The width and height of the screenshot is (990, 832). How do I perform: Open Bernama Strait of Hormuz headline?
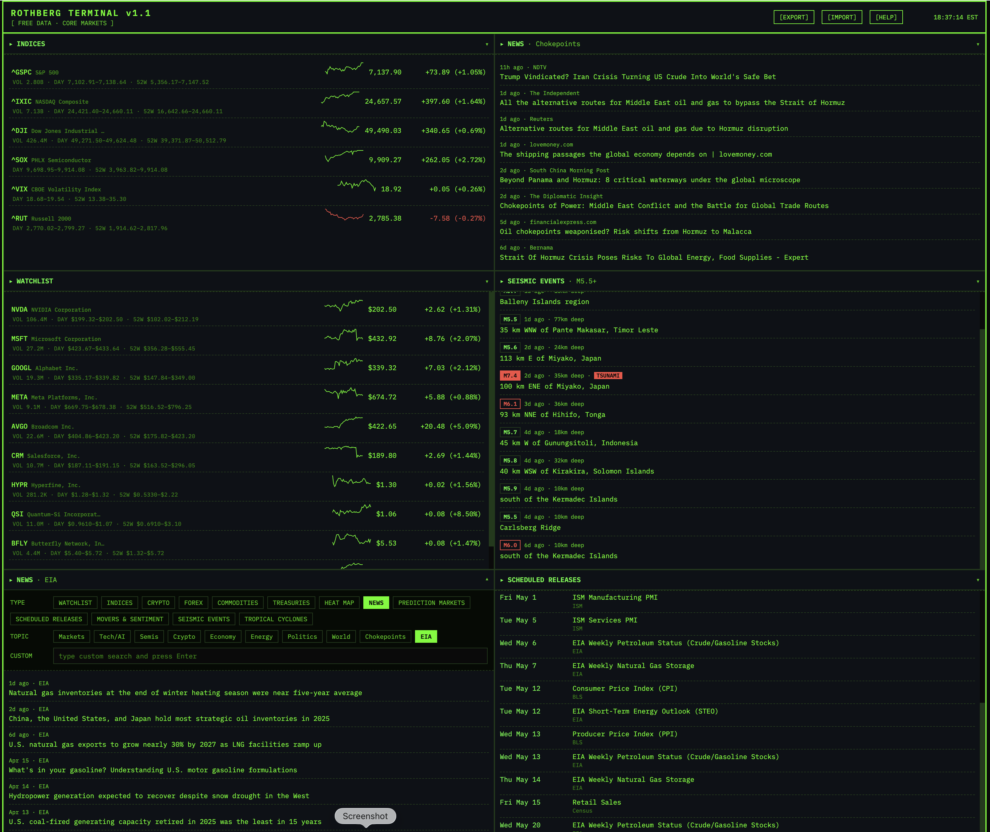[x=654, y=258]
